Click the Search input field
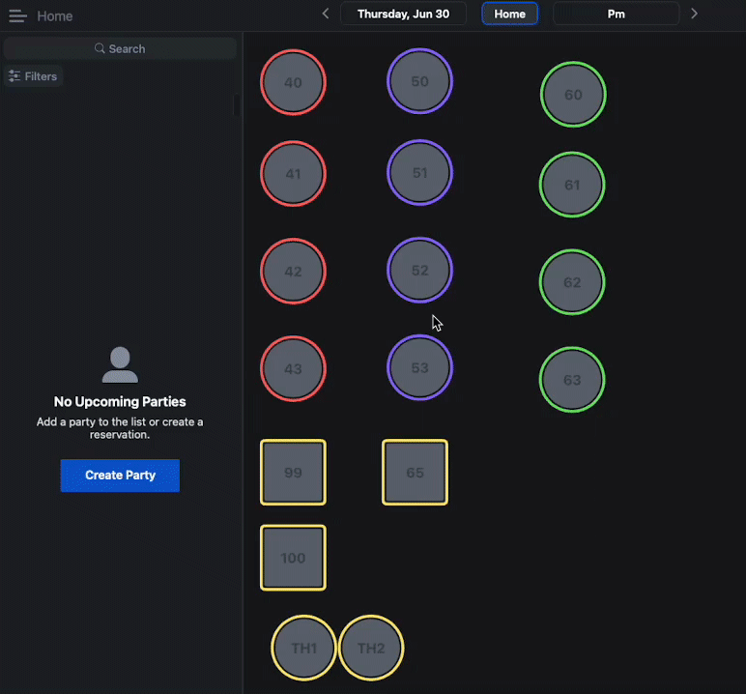746x694 pixels. pos(120,48)
